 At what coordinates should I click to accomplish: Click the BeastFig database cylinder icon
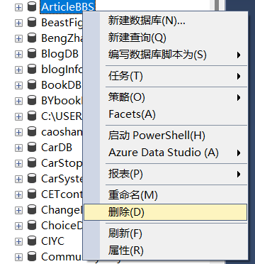click(x=32, y=23)
